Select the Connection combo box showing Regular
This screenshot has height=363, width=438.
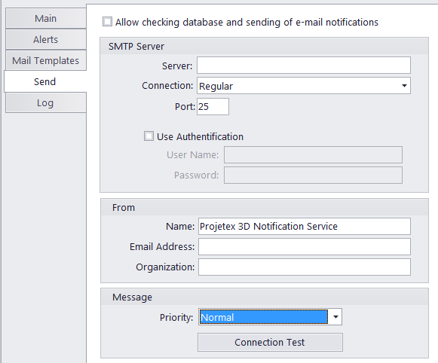(304, 86)
